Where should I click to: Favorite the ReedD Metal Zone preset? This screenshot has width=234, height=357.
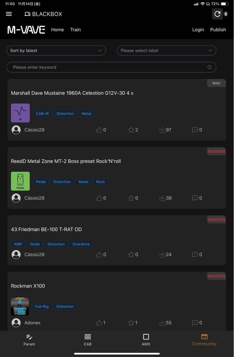(131, 198)
